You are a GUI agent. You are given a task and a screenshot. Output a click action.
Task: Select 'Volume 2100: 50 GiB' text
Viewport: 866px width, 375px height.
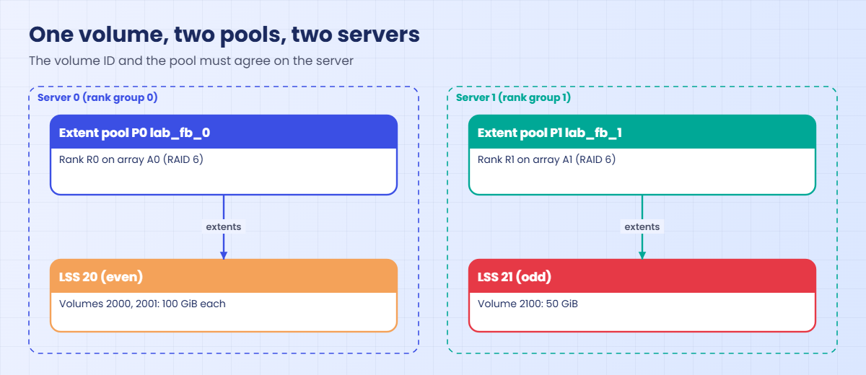tap(528, 304)
